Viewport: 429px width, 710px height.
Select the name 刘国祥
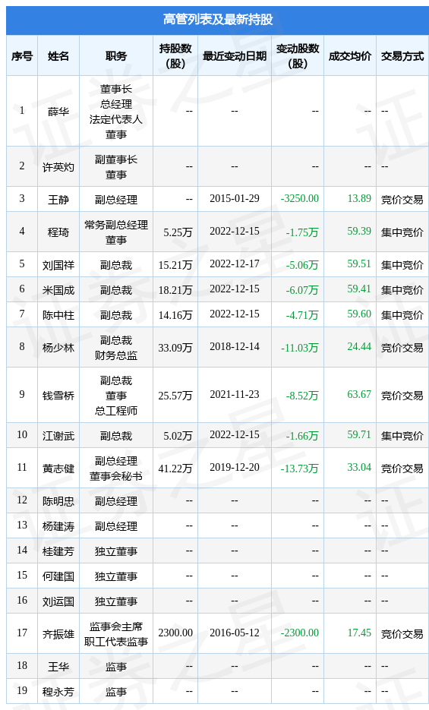(x=58, y=265)
